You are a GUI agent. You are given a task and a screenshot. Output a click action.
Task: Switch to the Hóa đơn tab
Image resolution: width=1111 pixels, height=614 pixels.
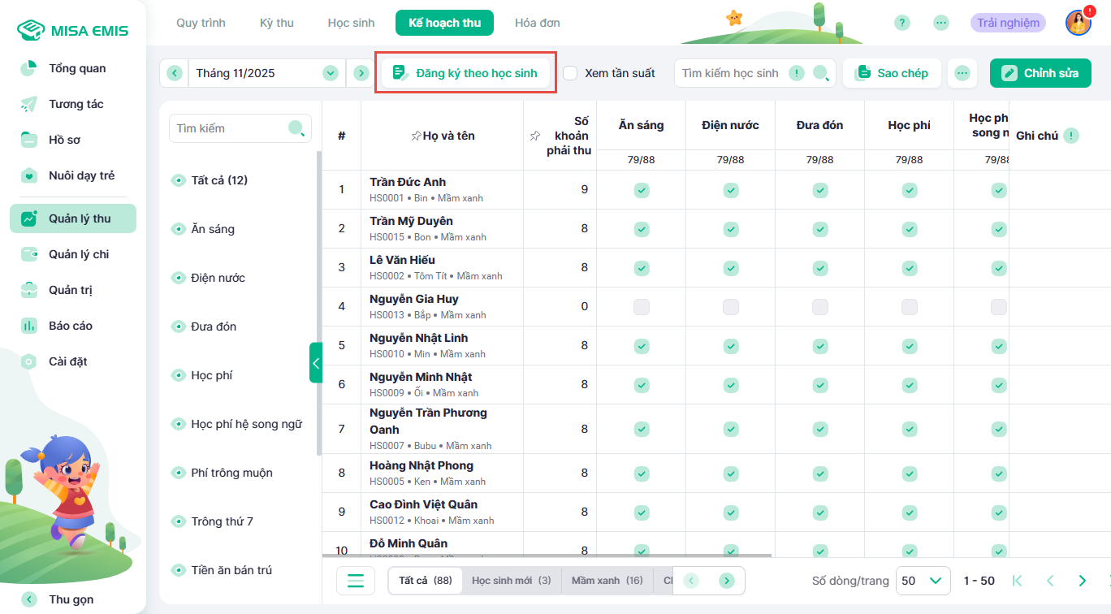(537, 23)
